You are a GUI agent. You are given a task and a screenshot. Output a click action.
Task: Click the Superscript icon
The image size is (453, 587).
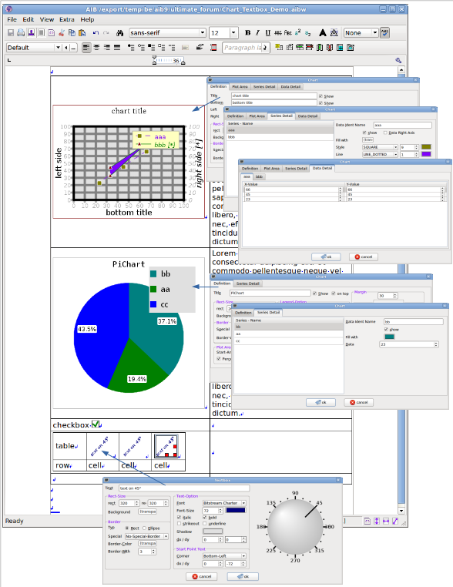point(297,33)
